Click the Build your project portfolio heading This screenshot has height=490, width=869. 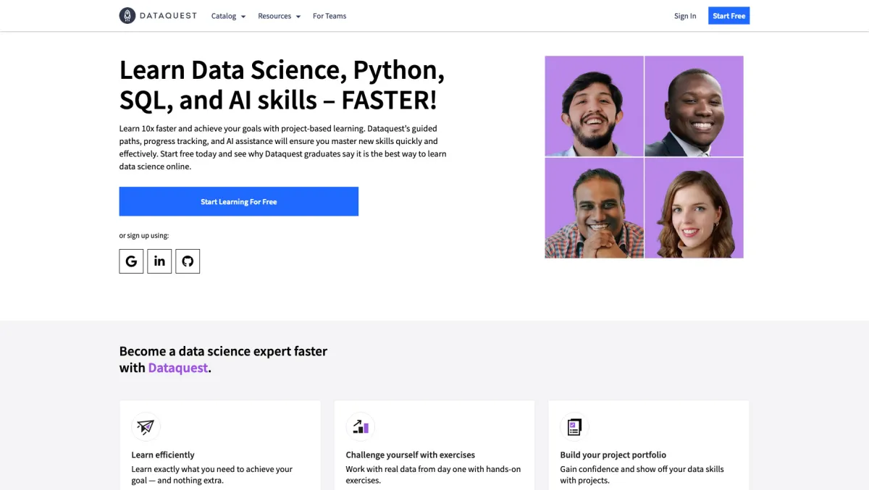(x=613, y=455)
